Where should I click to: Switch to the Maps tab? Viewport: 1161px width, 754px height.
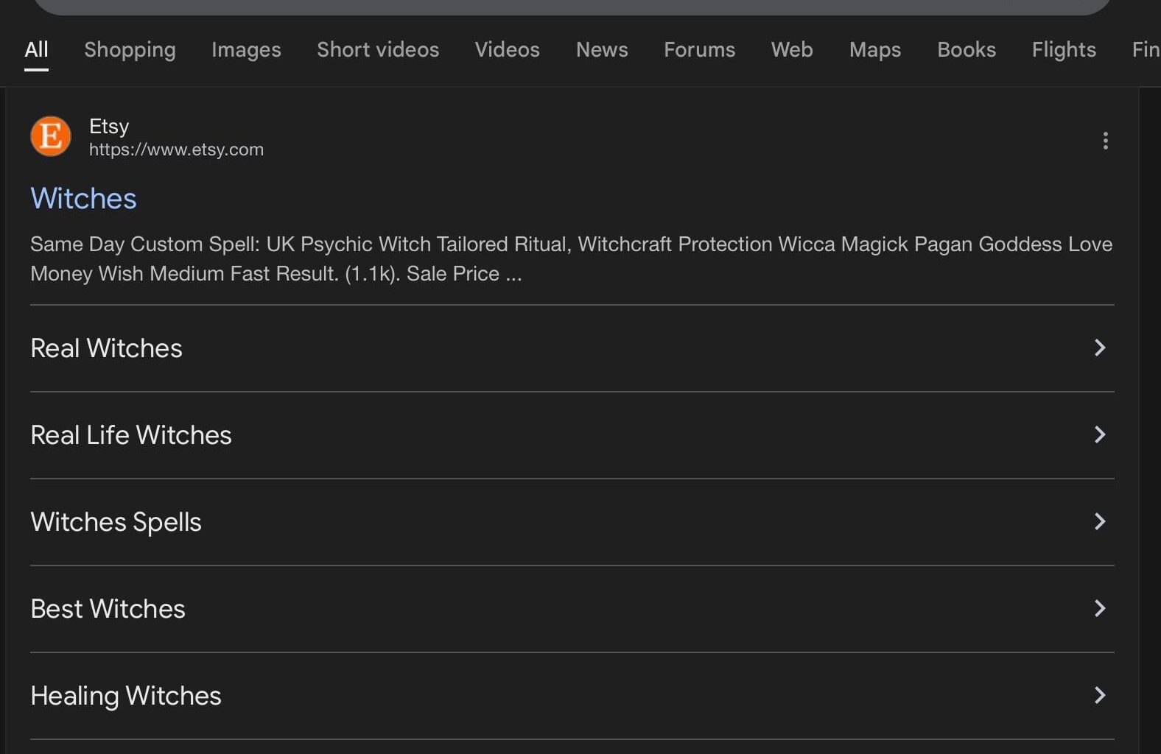click(874, 50)
